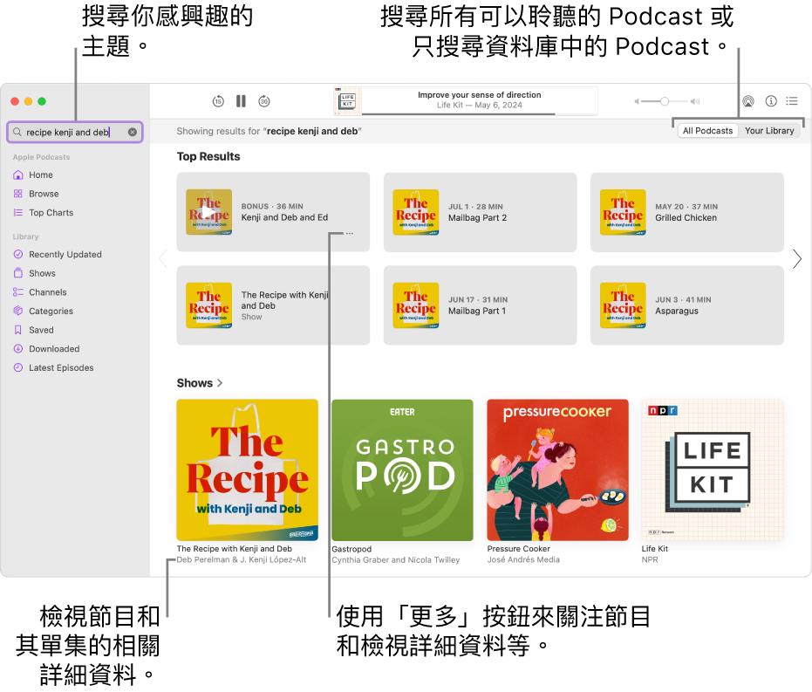Click 'Improve your sense of direction' title
Image resolution: width=812 pixels, height=692 pixels.
[x=480, y=95]
